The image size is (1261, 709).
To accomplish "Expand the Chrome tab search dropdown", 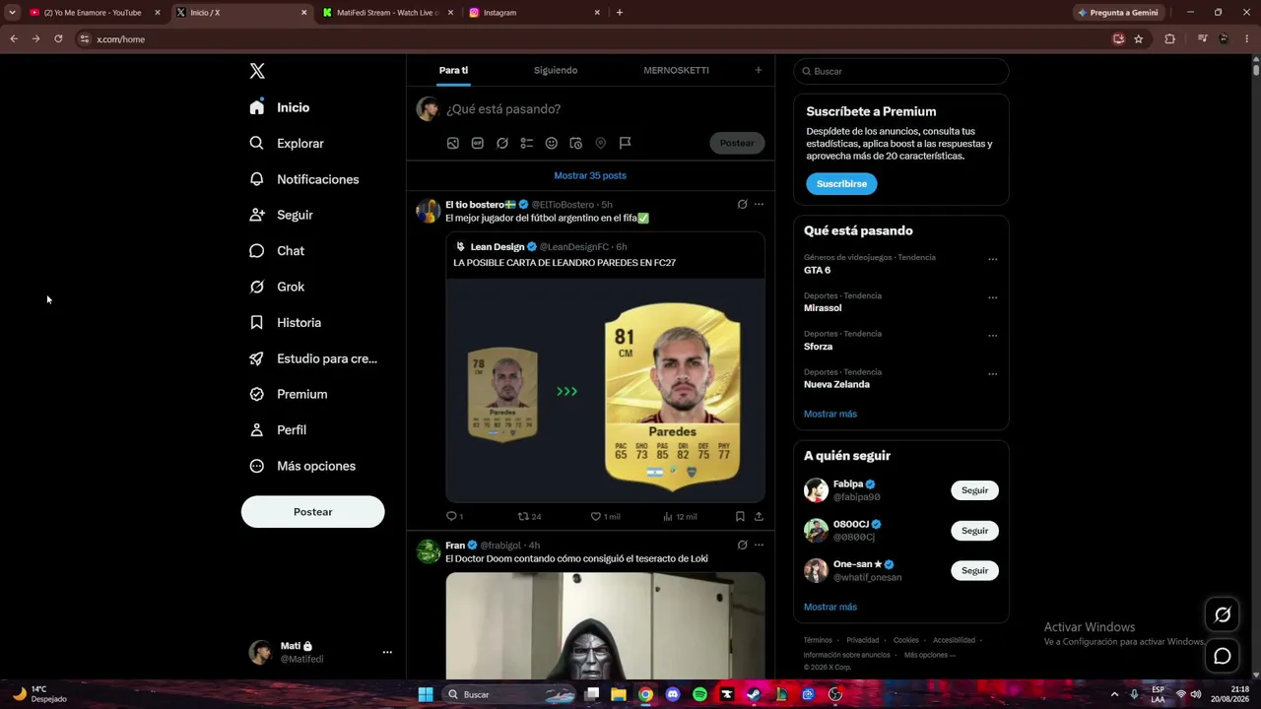I will coord(12,13).
